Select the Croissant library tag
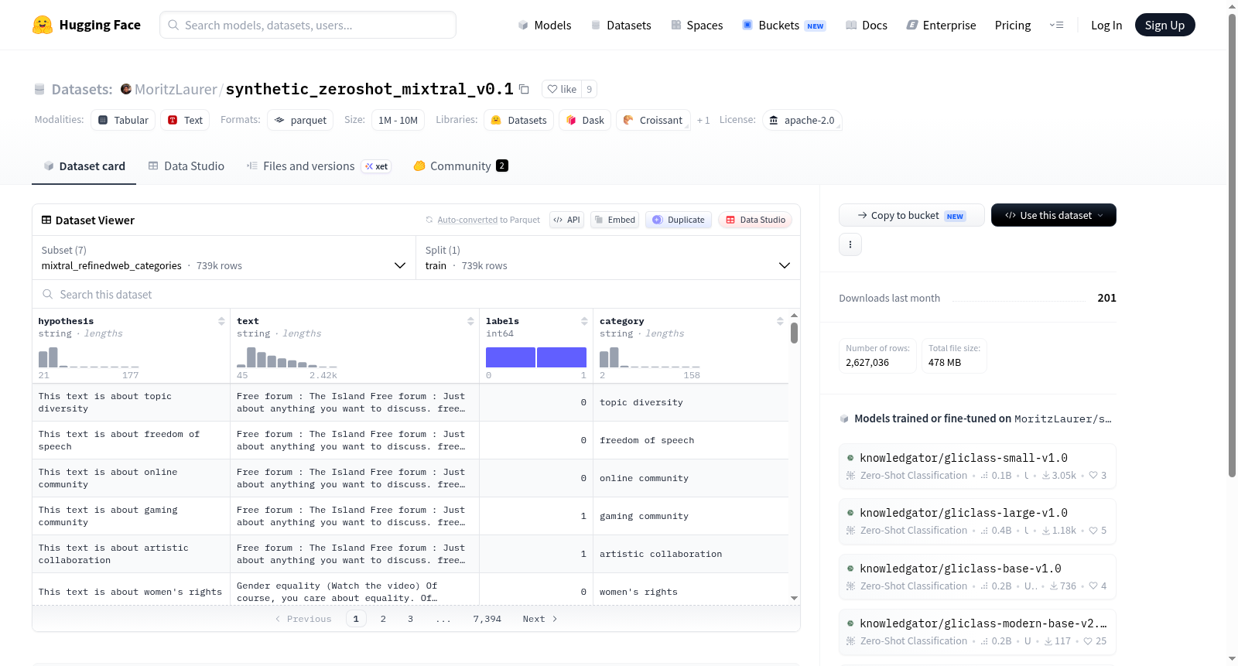 (x=653, y=120)
